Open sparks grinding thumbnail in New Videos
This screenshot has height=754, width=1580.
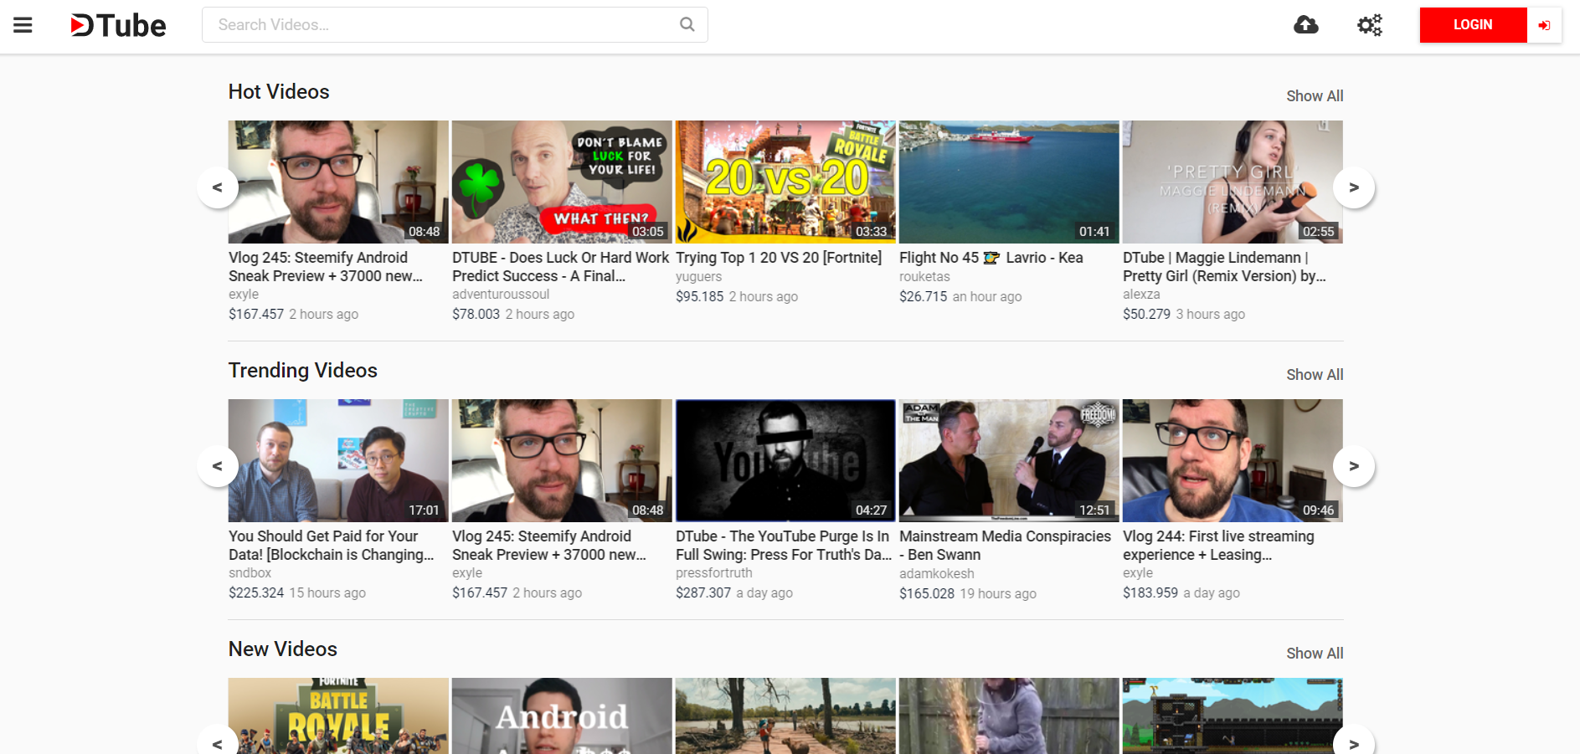pos(1009,716)
